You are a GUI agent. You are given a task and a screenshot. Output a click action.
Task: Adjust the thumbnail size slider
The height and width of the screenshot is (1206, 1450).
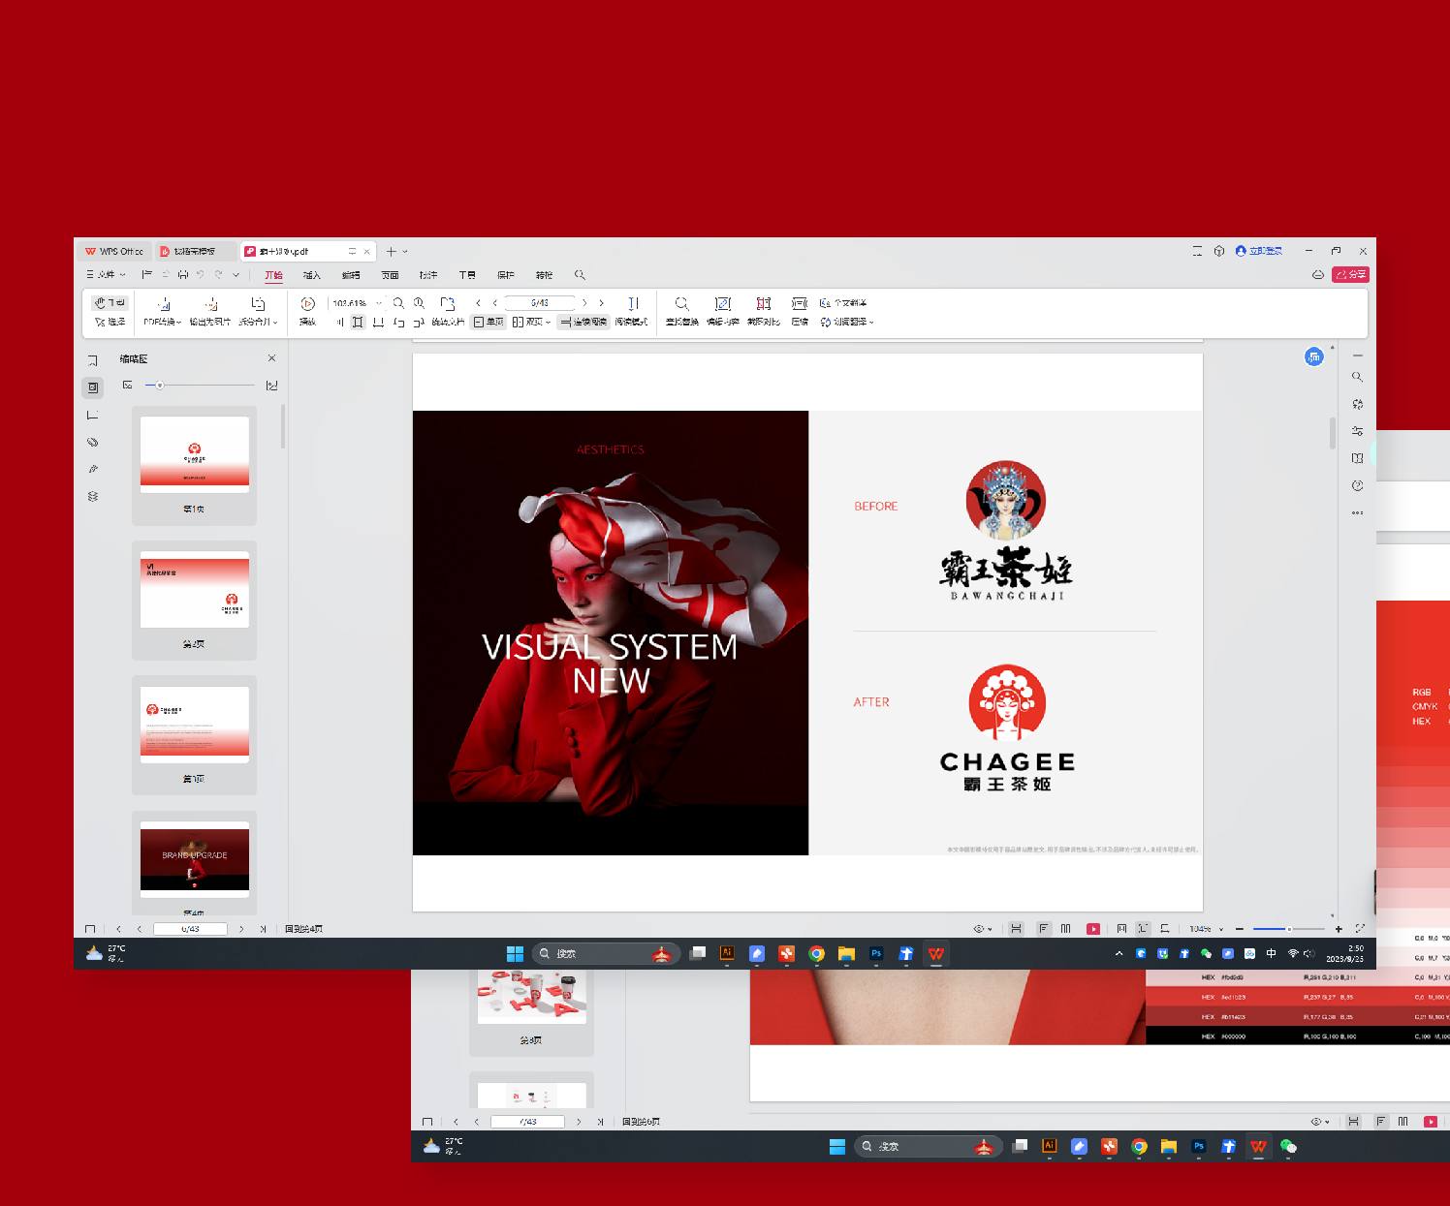tap(160, 386)
